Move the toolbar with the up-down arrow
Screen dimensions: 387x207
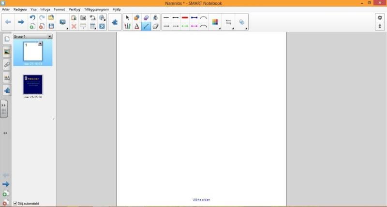coord(380,26)
